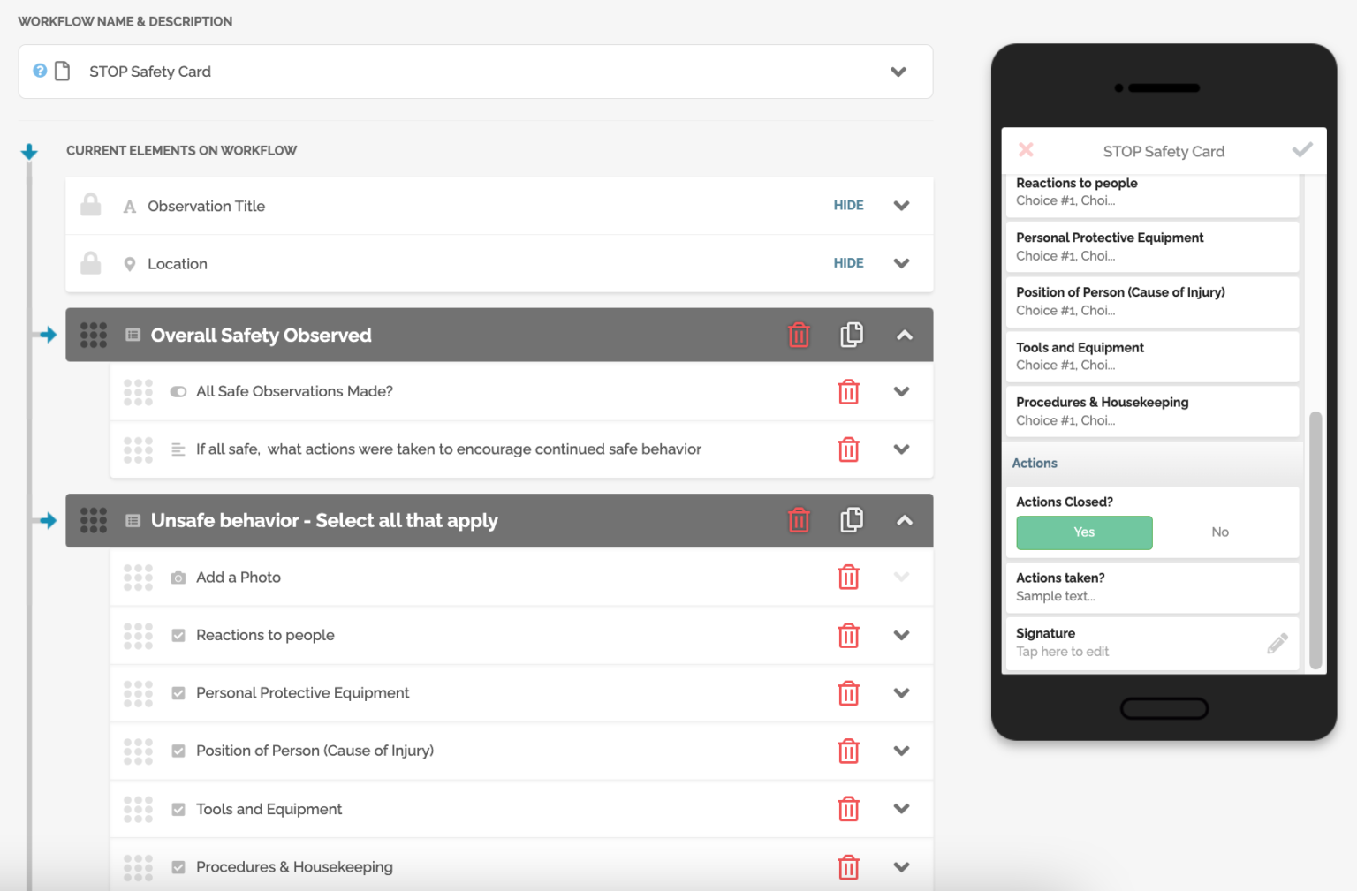1357x891 pixels.
Task: Select Yes for Actions Closed
Action: click(1084, 532)
